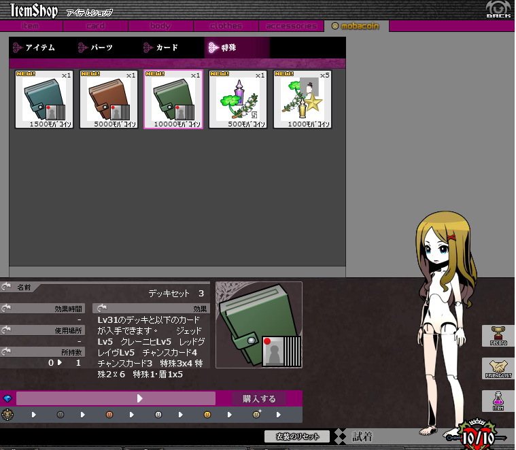Click the arrow in the pink progress bar
The width and height of the screenshot is (516, 450).
pos(139,399)
